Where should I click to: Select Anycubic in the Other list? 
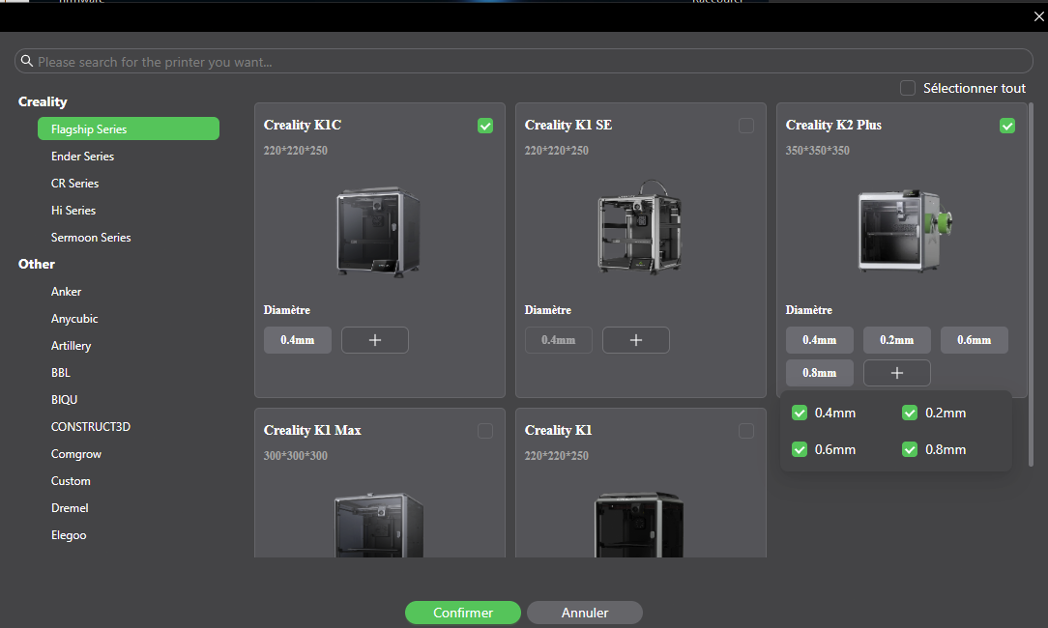tap(74, 319)
